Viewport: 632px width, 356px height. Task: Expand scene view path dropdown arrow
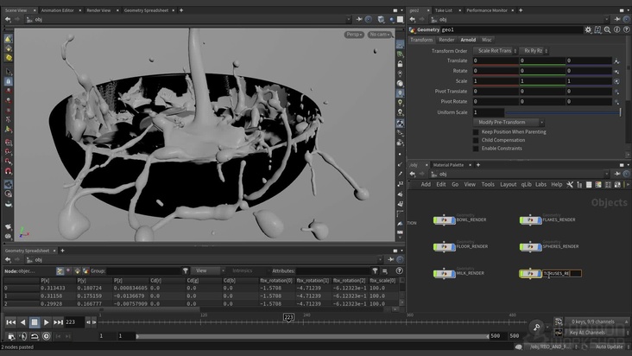pyautogui.click(x=349, y=19)
